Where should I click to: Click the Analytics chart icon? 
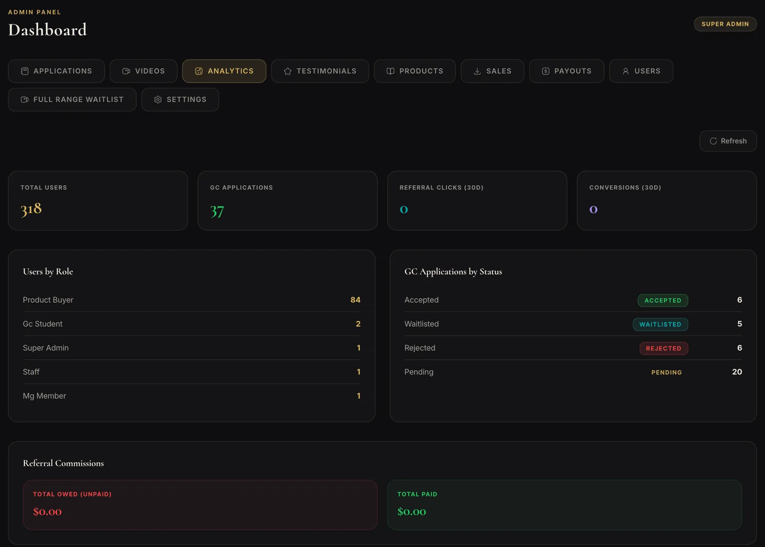point(199,71)
